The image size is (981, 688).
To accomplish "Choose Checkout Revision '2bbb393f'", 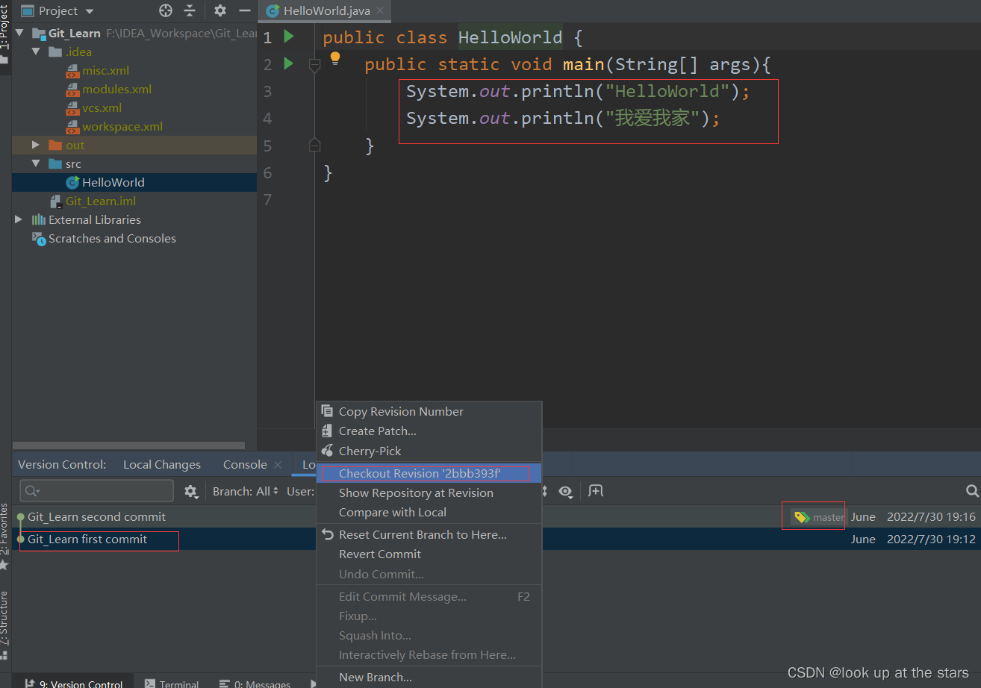I will point(429,473).
